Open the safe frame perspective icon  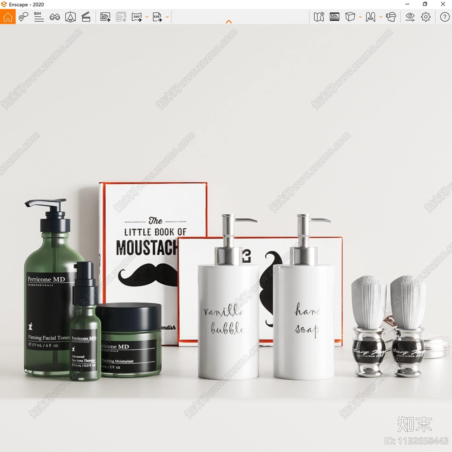coord(70,17)
